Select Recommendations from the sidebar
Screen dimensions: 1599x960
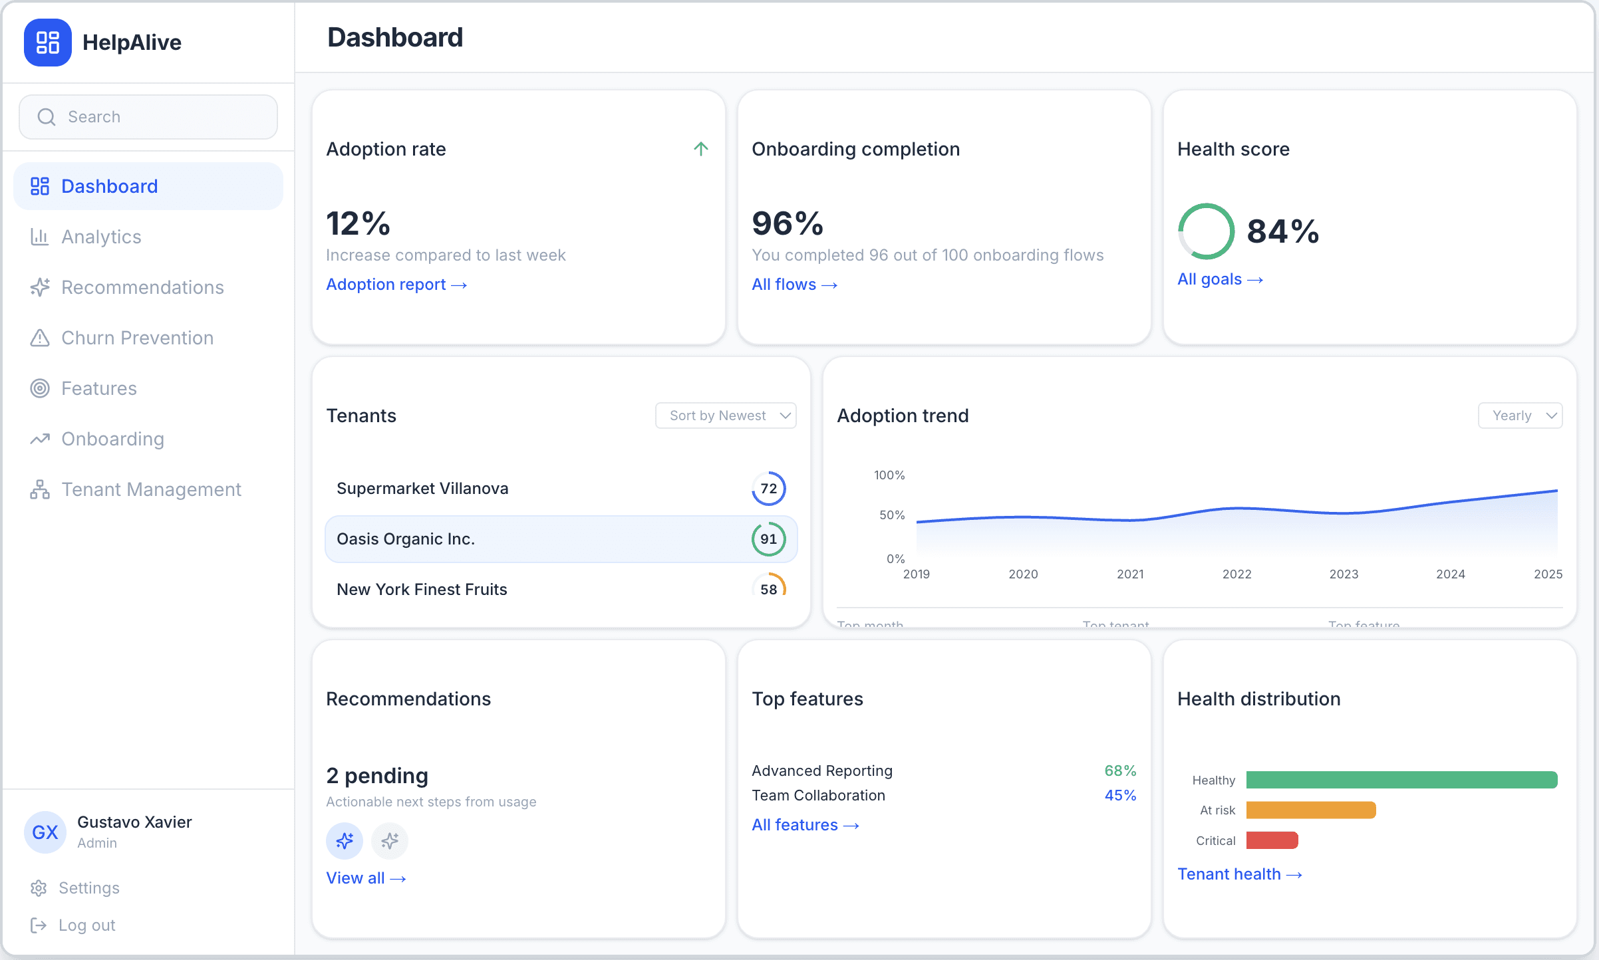[x=142, y=287]
